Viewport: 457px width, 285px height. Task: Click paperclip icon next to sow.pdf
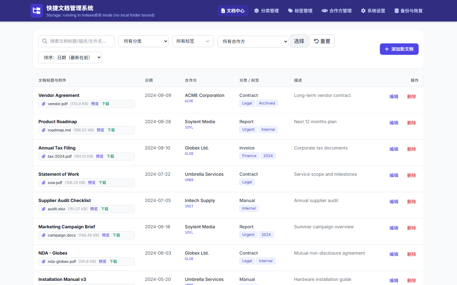tap(44, 183)
